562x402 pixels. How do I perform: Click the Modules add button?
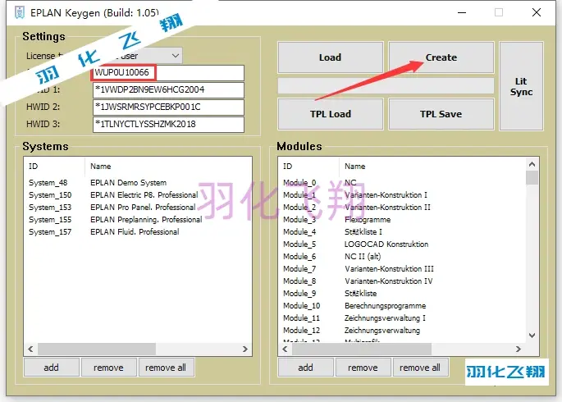(x=305, y=368)
